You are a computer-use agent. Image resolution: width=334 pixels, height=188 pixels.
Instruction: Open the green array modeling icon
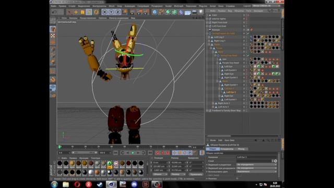click(174, 12)
